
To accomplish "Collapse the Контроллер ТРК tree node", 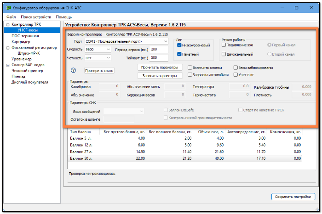I will click(x=8, y=25).
